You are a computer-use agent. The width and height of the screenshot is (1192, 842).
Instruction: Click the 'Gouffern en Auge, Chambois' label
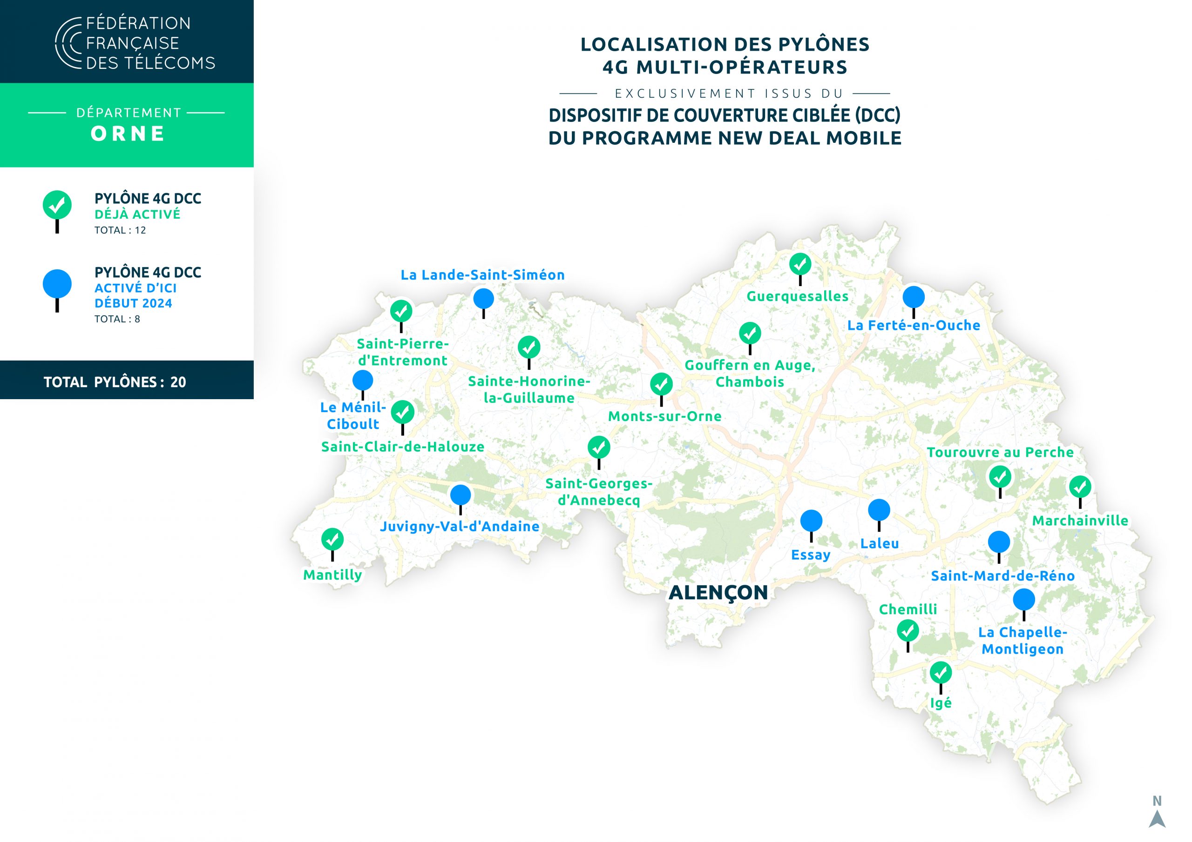(750, 373)
